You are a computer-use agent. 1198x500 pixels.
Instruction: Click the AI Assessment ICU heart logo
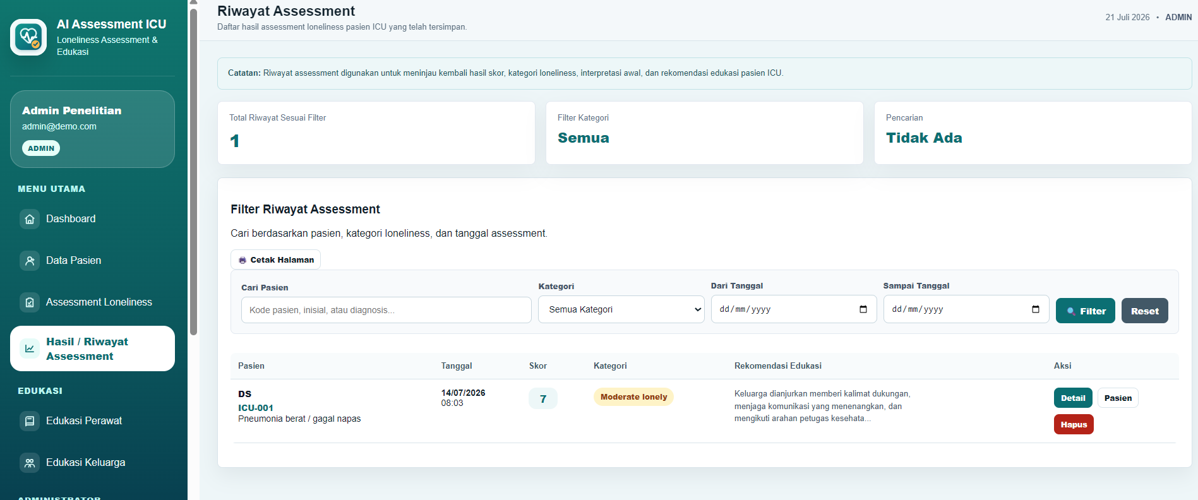28,37
